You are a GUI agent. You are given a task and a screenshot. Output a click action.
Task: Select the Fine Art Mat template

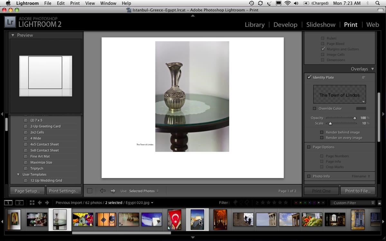point(40,156)
